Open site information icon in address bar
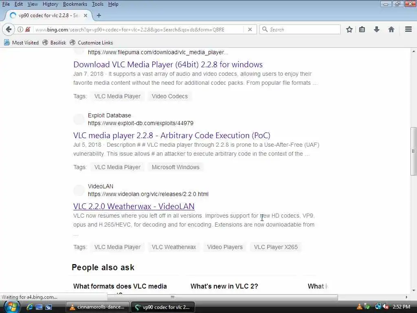This screenshot has width=417, height=313. point(20,29)
